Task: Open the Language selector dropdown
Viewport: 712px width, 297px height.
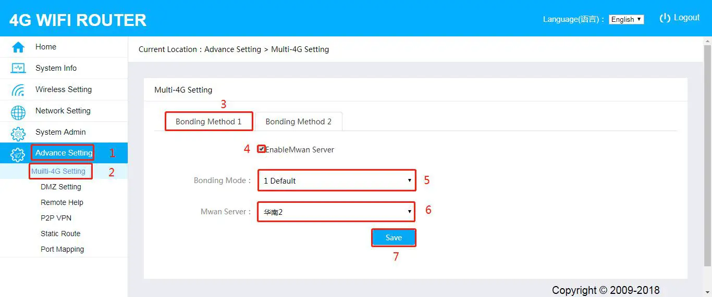Action: click(627, 19)
